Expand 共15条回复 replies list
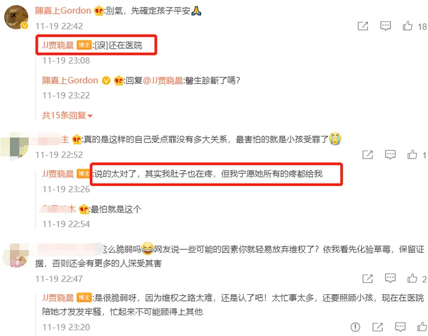 67,115
